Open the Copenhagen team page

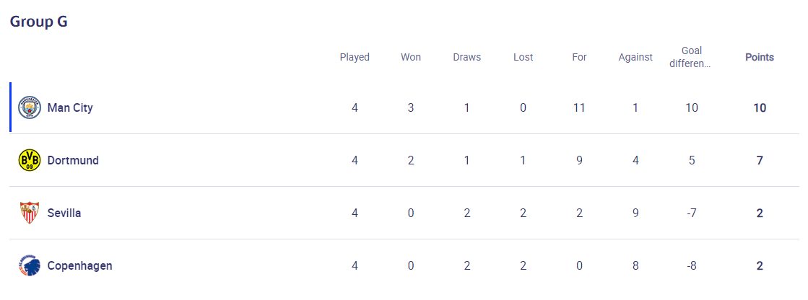(80, 265)
